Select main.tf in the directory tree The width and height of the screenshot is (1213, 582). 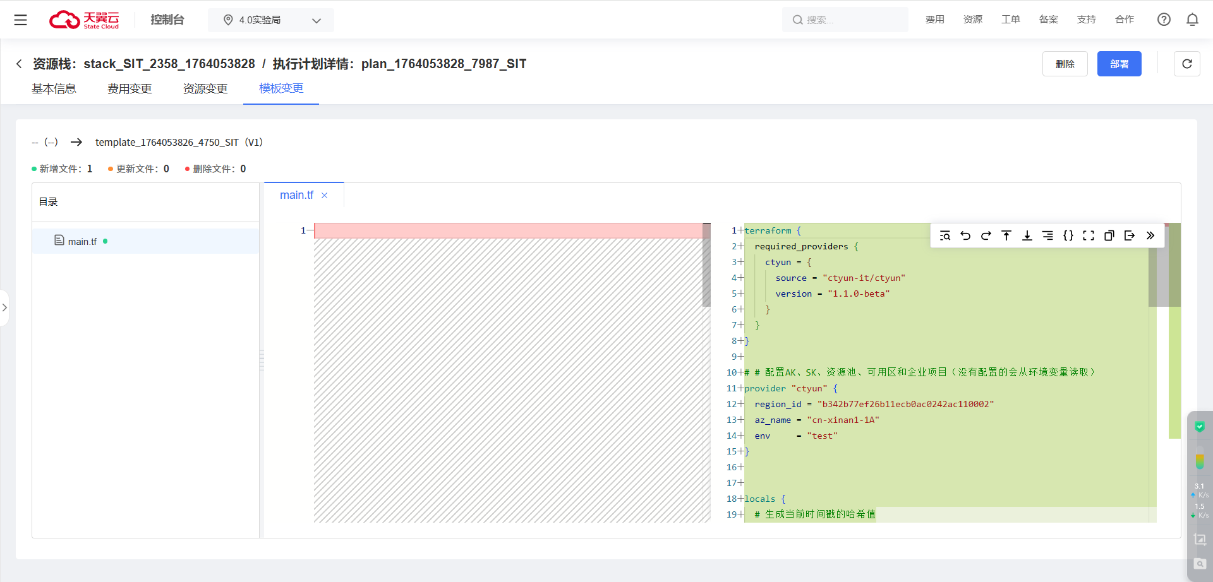click(x=82, y=241)
